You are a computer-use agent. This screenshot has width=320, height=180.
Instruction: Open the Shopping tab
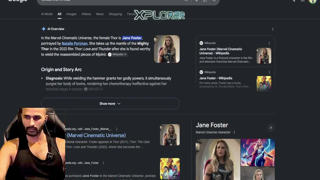115,14
